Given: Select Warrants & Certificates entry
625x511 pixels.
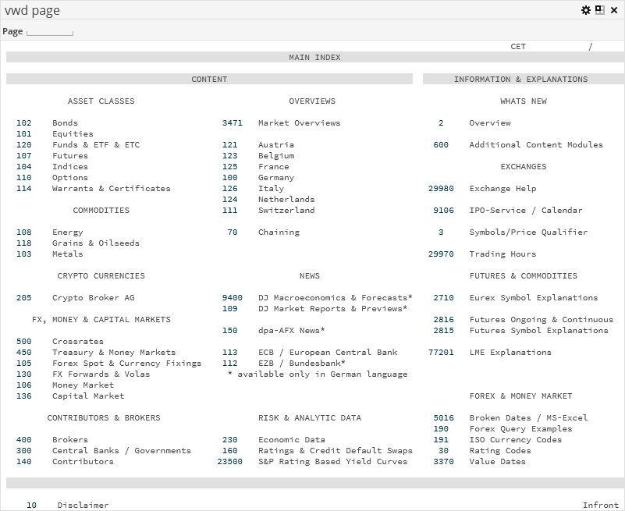Looking at the screenshot, I should (111, 189).
